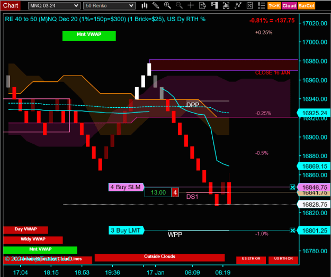
Task: Click the 18:53 time axis label
Action: point(82,273)
